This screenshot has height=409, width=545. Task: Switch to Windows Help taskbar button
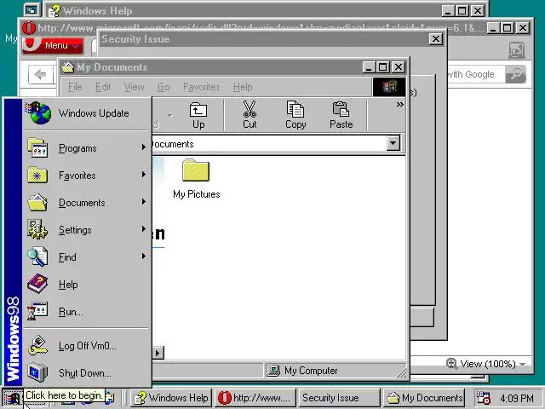coord(171,398)
